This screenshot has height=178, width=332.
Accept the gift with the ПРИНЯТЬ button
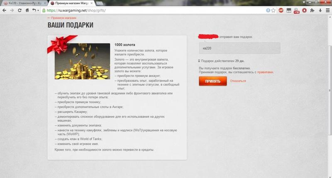pyautogui.click(x=213, y=81)
